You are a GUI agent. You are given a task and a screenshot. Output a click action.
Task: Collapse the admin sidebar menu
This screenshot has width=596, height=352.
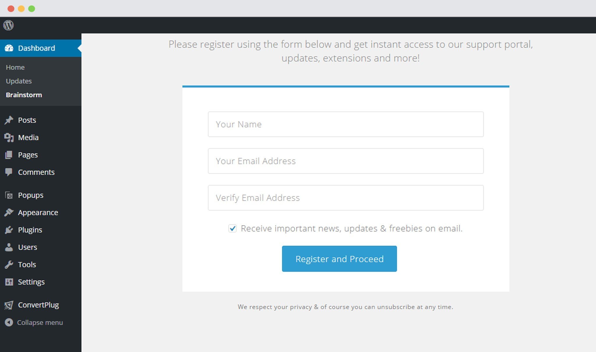(x=34, y=322)
